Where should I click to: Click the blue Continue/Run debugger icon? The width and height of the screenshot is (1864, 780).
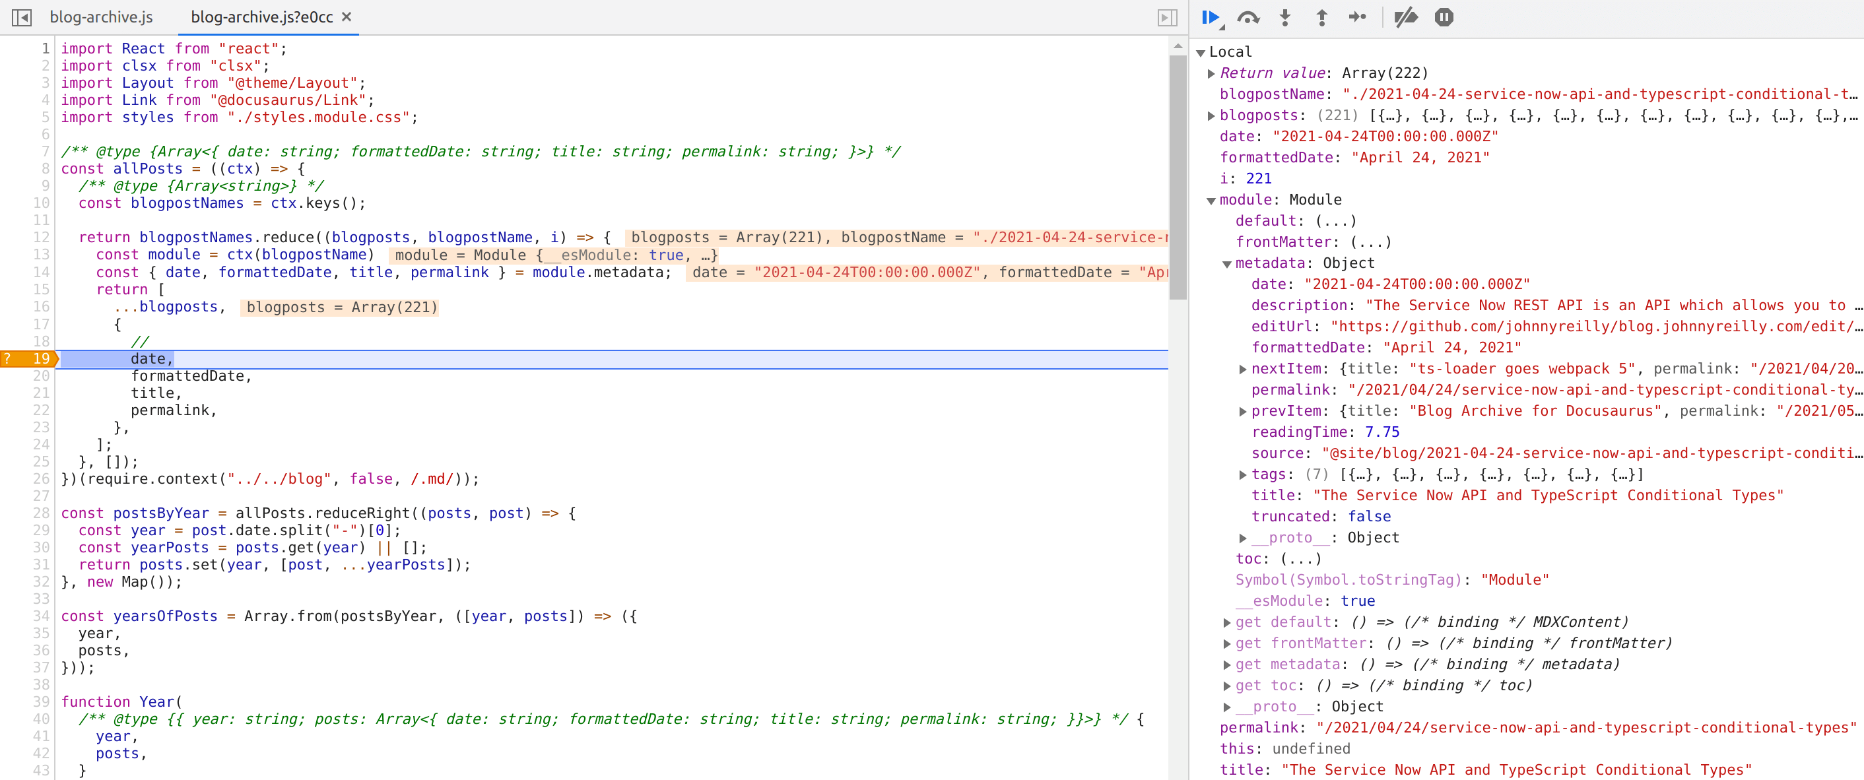[x=1211, y=16]
